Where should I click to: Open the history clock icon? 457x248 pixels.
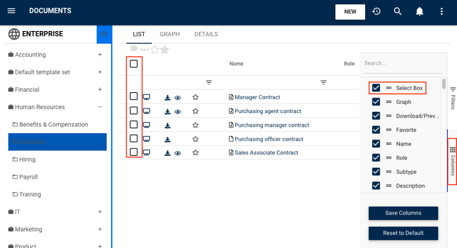(377, 11)
